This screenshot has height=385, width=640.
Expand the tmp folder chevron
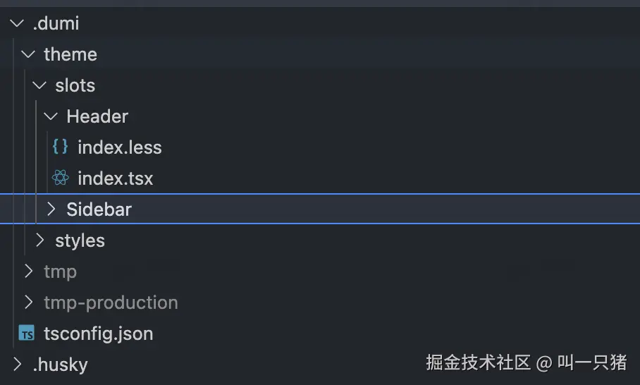(x=28, y=271)
